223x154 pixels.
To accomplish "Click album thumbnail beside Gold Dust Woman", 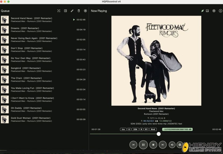I will (x=5, y=119).
